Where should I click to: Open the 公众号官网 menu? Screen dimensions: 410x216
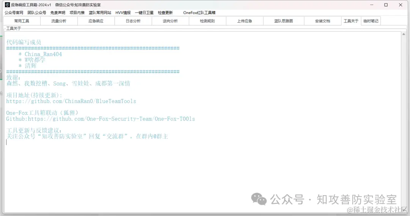click(14, 13)
